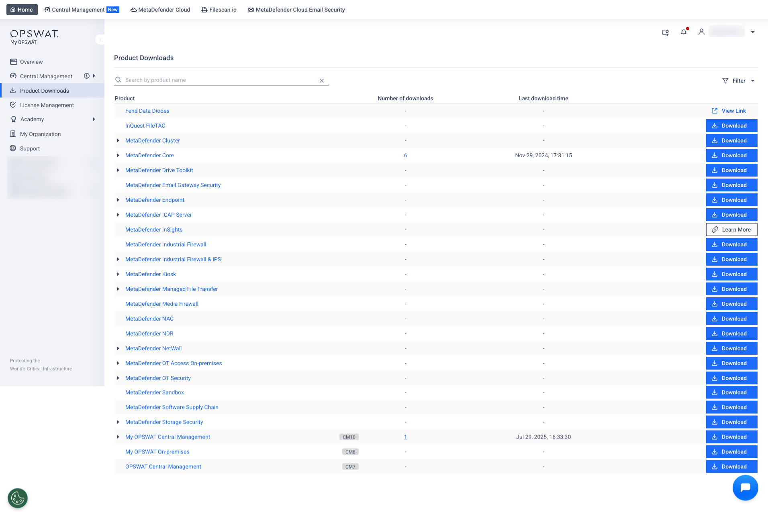Clear the search field with X icon
Viewport: 768px width, 512px height.
tap(322, 81)
